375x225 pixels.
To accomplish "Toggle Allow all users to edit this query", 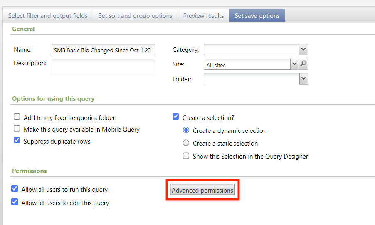I will pos(15,202).
